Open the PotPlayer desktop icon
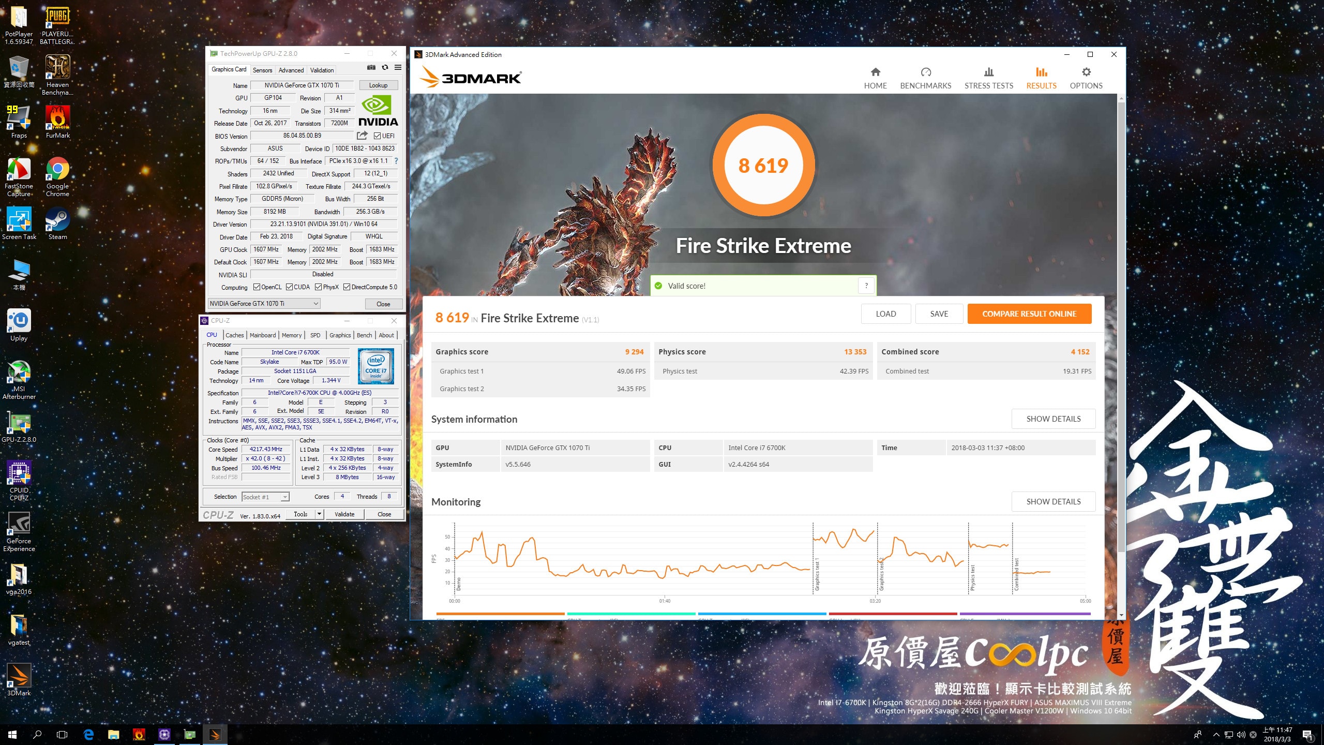 tap(19, 25)
